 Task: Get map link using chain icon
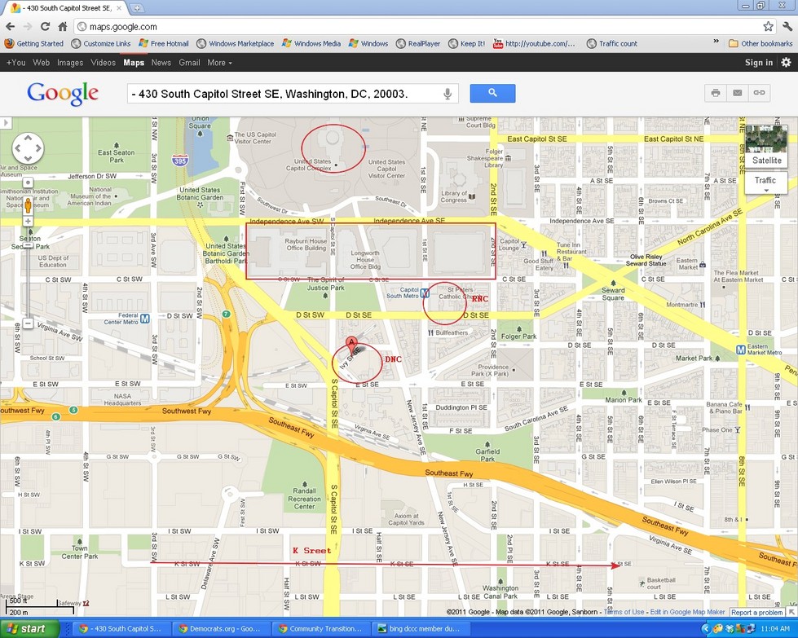759,93
